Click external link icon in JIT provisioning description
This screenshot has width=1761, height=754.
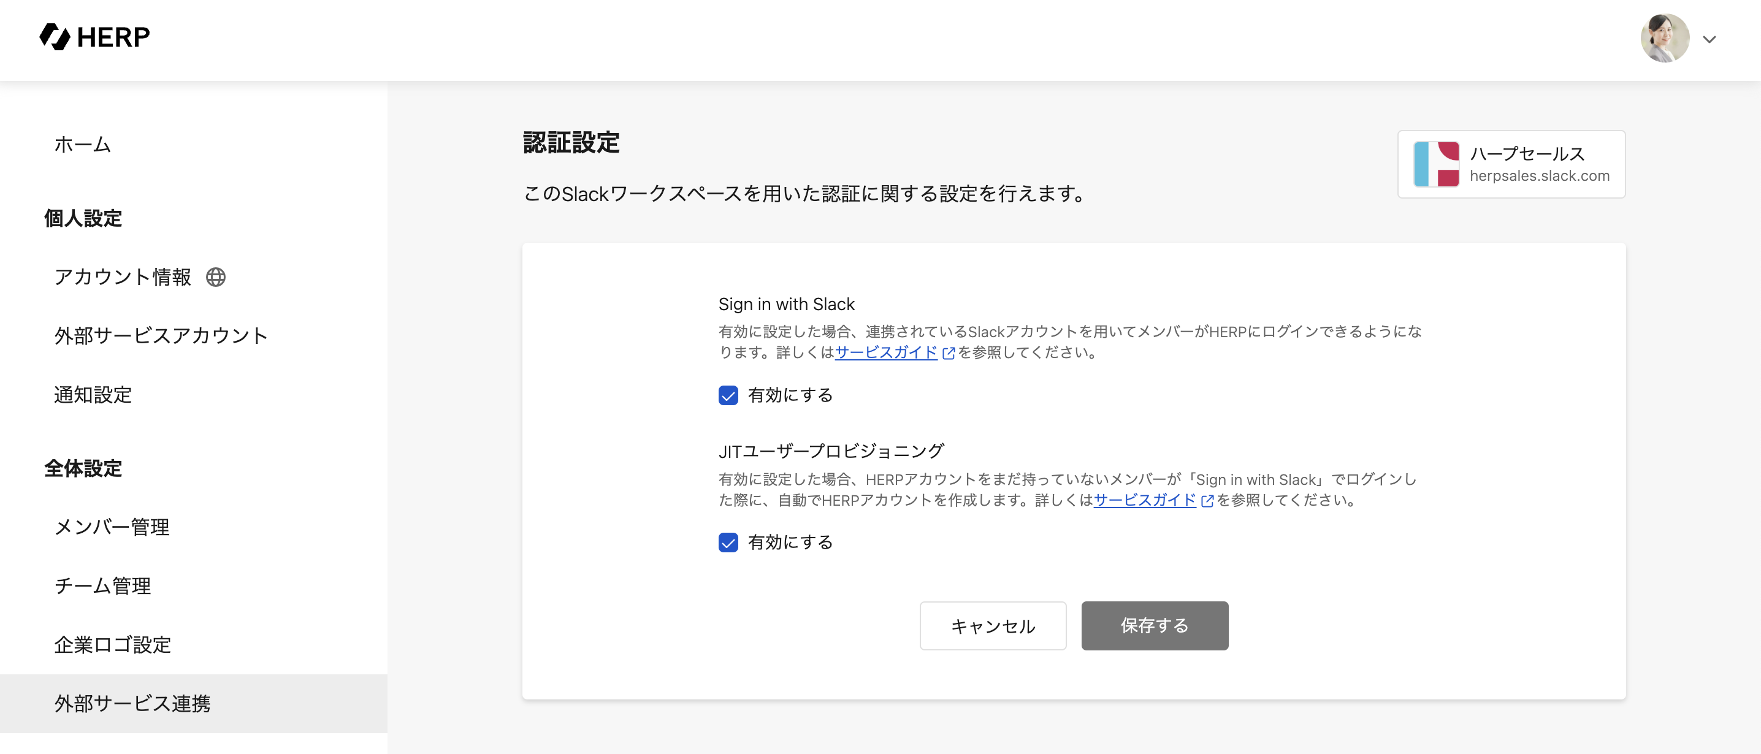[x=1207, y=501]
